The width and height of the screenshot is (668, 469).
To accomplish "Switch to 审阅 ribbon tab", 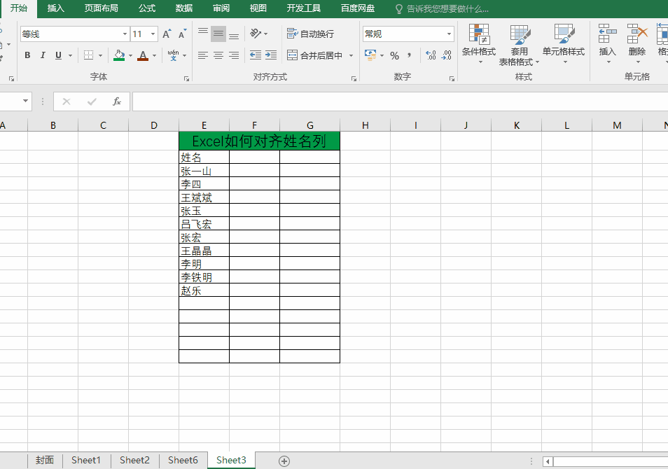I will (221, 8).
